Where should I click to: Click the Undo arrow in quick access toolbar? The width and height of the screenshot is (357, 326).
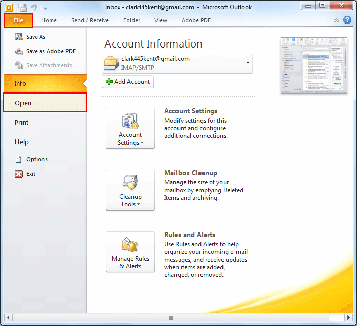point(34,8)
